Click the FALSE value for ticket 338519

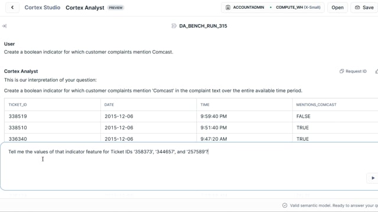point(303,117)
